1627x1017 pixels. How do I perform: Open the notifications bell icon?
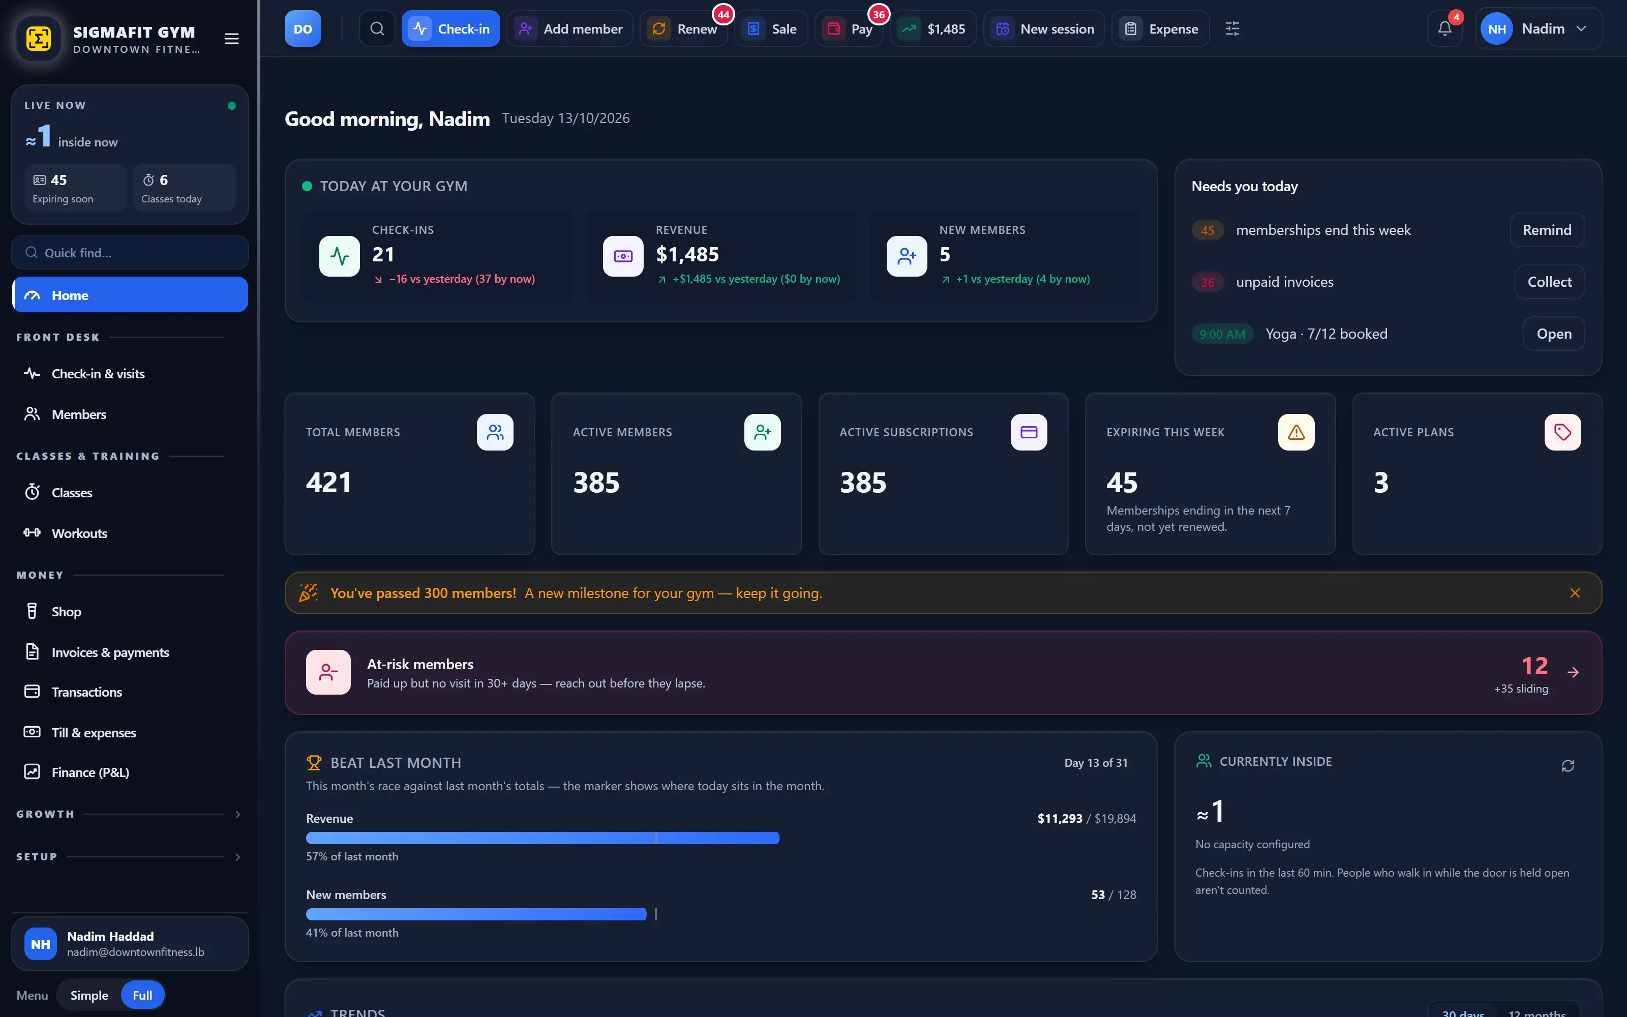1445,28
